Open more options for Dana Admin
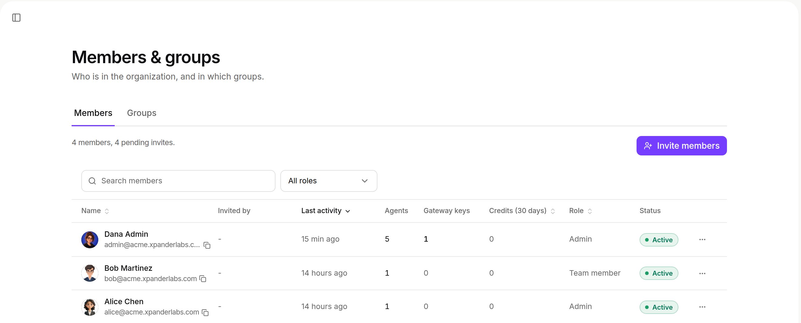 coord(702,239)
